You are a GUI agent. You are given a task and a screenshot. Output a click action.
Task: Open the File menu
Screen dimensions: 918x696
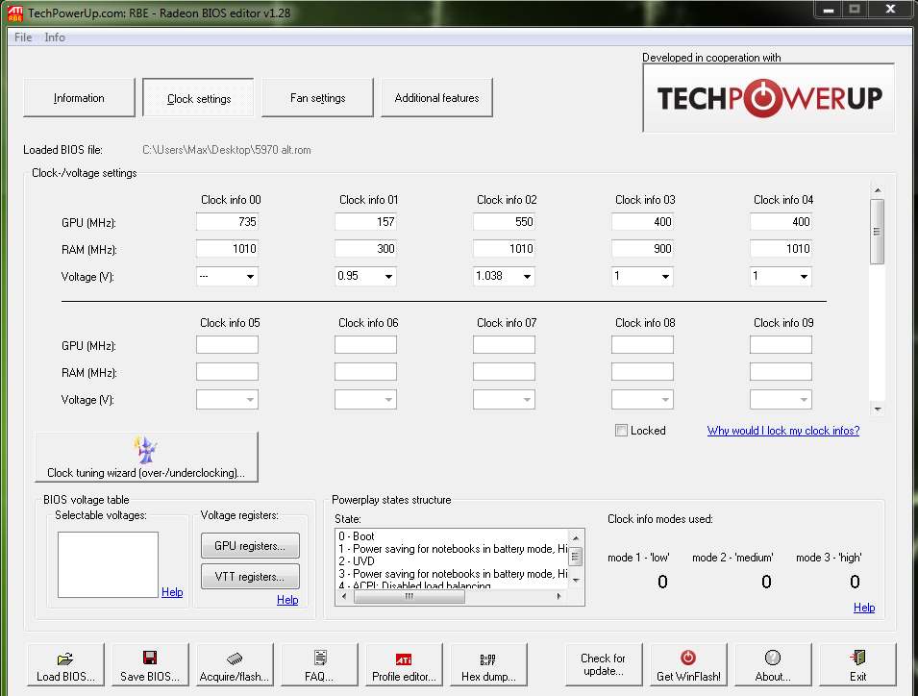(23, 37)
